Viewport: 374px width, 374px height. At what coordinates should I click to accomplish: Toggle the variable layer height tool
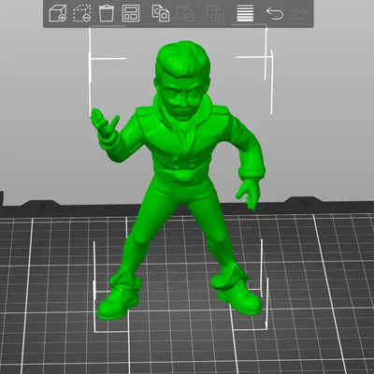tap(245, 13)
